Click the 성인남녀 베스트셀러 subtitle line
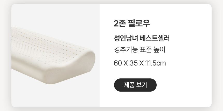The image size is (223, 111). tap(142, 38)
